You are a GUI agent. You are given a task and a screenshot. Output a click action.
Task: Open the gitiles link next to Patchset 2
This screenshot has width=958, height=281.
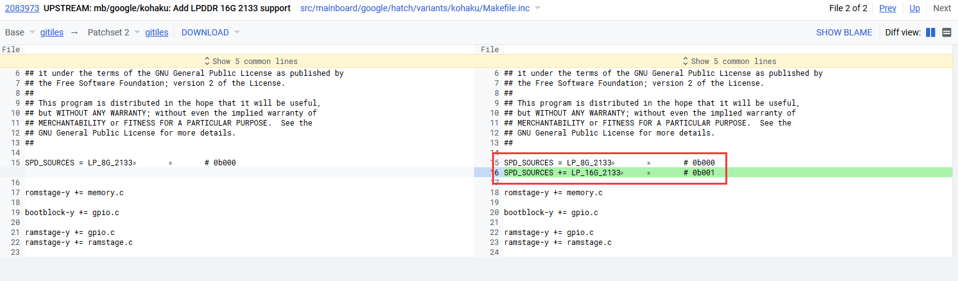point(157,32)
